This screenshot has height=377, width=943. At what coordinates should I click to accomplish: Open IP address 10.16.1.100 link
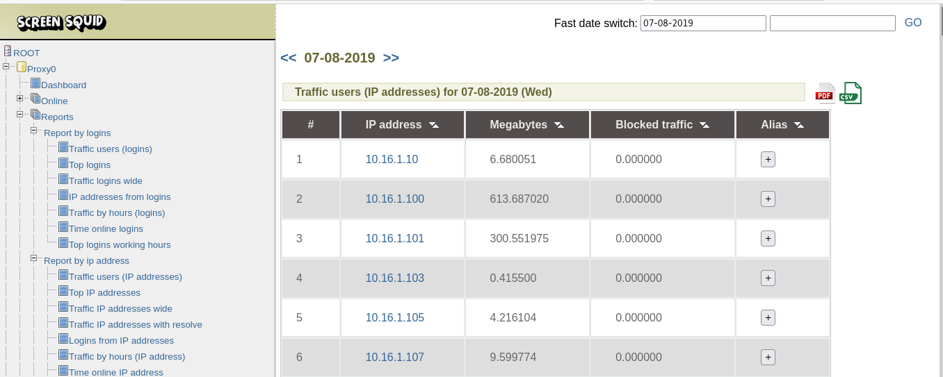point(394,199)
